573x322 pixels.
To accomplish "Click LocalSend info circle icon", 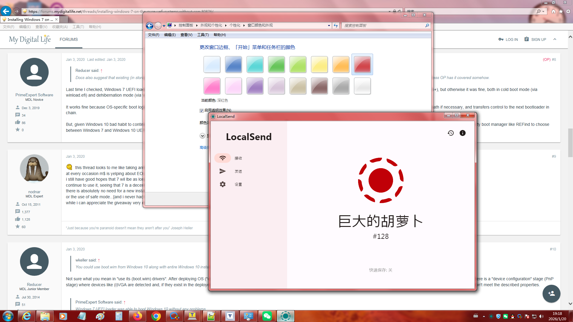I will (463, 133).
